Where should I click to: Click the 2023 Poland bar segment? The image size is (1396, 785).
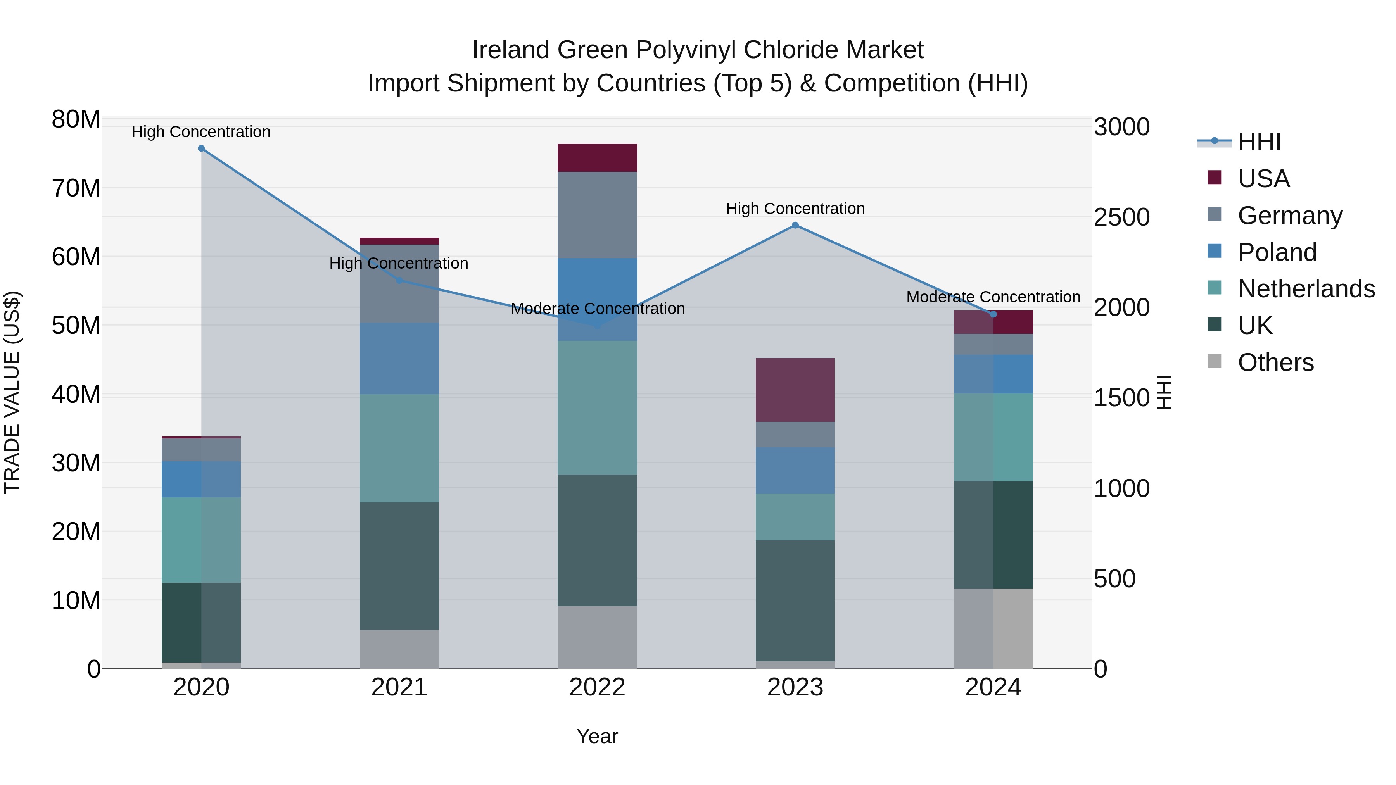click(x=795, y=471)
